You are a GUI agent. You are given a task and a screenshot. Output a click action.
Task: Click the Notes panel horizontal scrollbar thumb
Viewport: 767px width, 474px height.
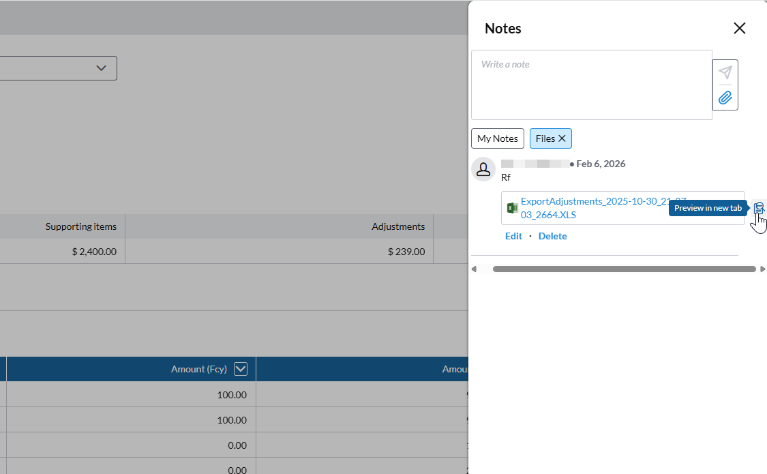click(624, 269)
